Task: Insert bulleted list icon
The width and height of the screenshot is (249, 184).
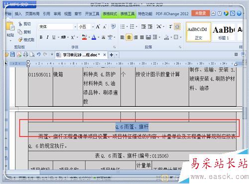Action: pyautogui.click(x=123, y=26)
